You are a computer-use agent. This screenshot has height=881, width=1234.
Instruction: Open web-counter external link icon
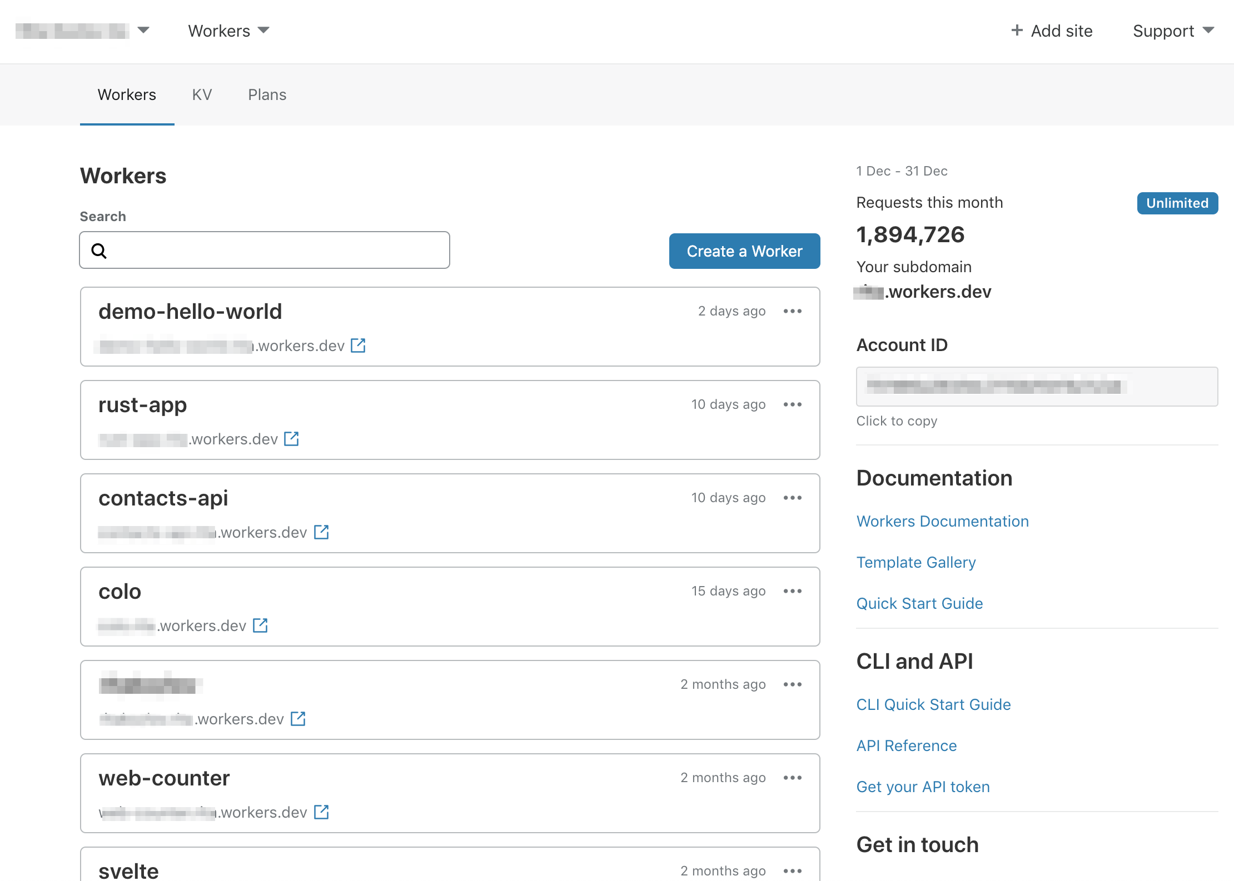[x=321, y=812]
